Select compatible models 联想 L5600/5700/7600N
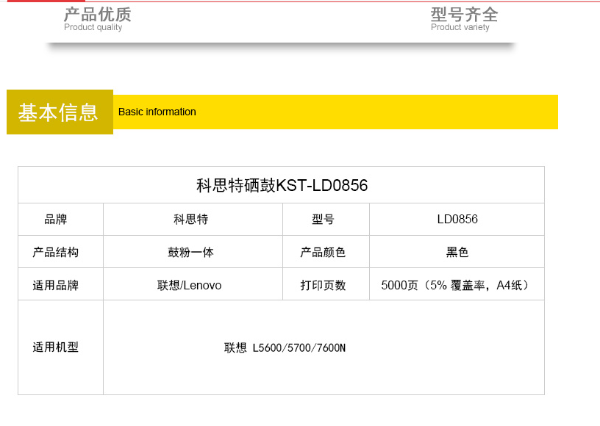The width and height of the screenshot is (600, 426). pos(285,348)
